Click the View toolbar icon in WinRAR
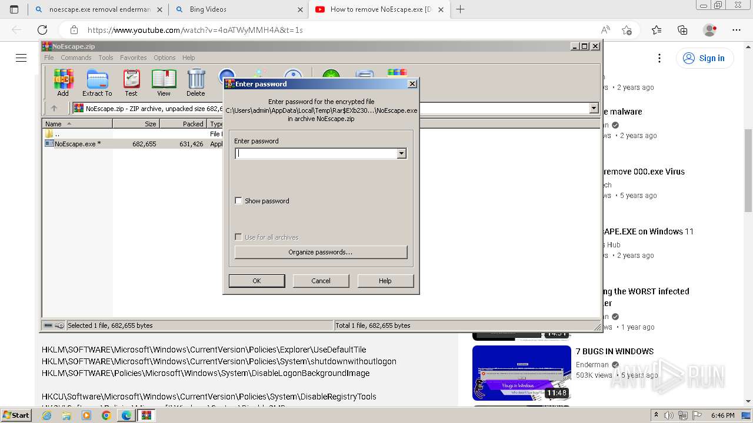The image size is (753, 423). point(164,83)
